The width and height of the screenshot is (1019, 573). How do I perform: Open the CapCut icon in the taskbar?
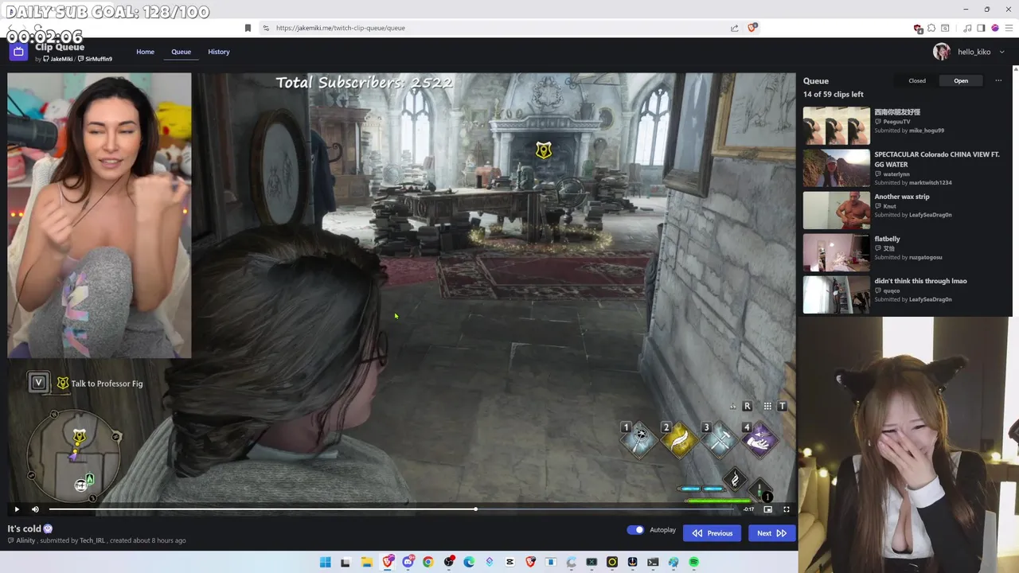pyautogui.click(x=510, y=562)
